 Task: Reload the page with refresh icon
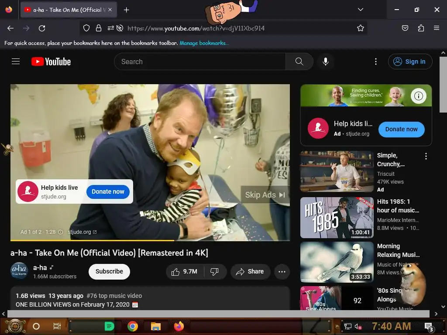(x=42, y=28)
